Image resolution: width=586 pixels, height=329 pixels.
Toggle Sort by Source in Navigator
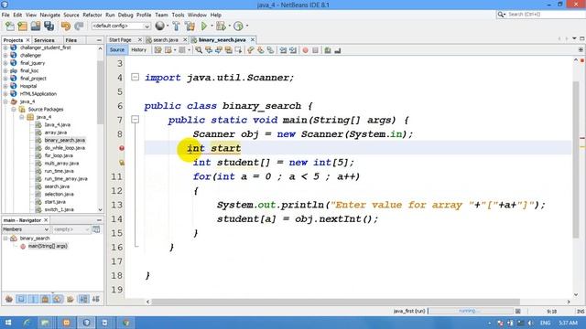tap(95, 299)
